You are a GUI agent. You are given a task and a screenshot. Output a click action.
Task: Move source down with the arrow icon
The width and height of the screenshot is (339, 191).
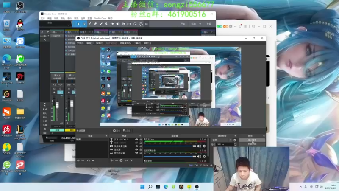(x=131, y=160)
